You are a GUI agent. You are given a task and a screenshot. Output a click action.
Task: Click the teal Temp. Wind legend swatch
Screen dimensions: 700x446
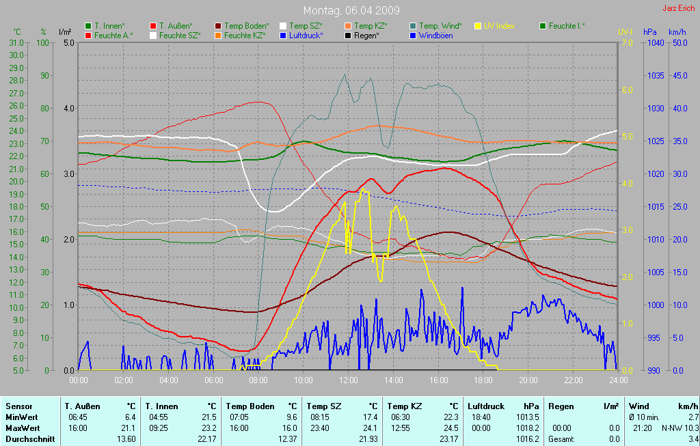[413, 26]
